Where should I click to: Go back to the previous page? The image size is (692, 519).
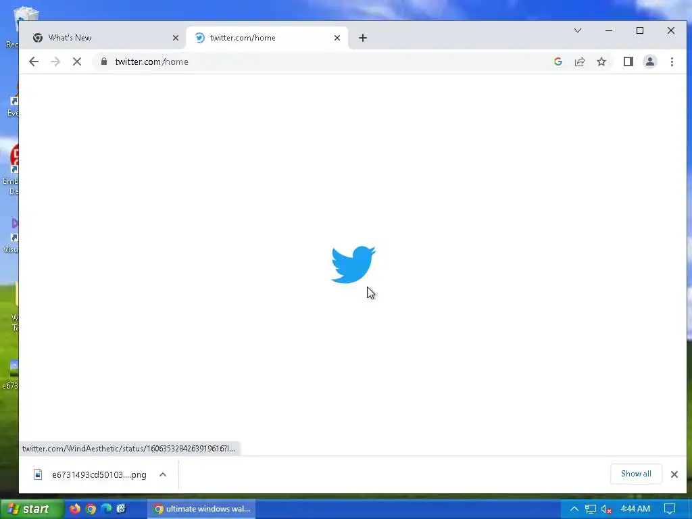34,61
